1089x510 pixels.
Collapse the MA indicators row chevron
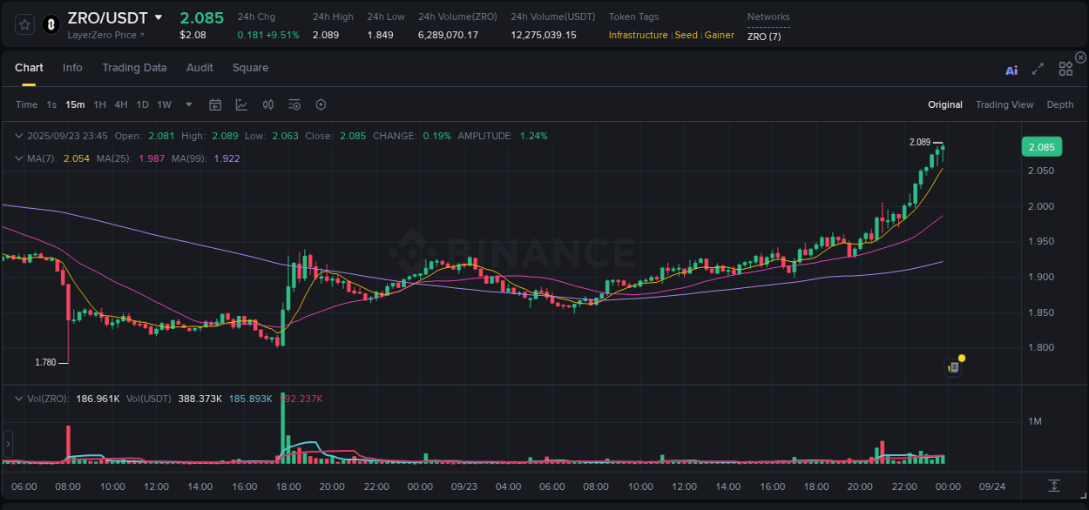click(x=18, y=158)
